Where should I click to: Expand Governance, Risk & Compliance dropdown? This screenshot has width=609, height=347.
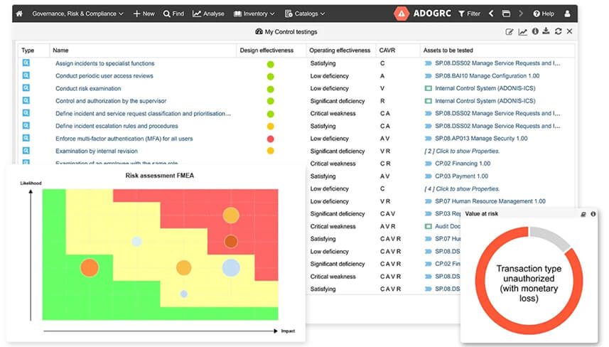pos(77,14)
